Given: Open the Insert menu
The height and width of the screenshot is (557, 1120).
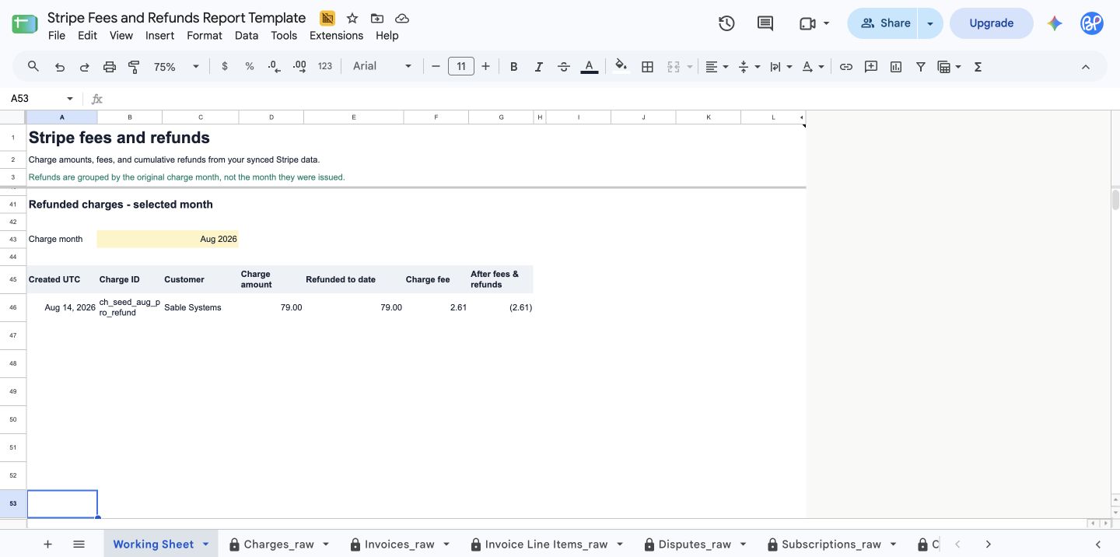Looking at the screenshot, I should click(160, 35).
